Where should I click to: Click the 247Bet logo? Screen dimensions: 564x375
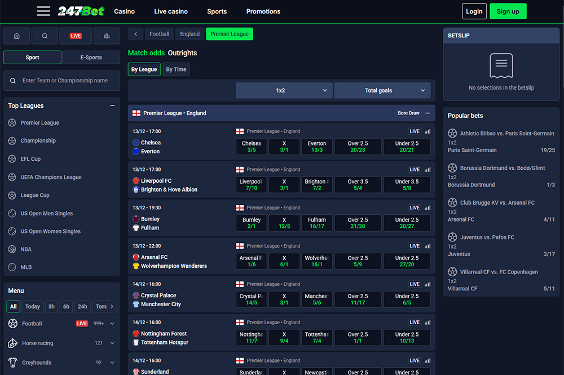(81, 11)
